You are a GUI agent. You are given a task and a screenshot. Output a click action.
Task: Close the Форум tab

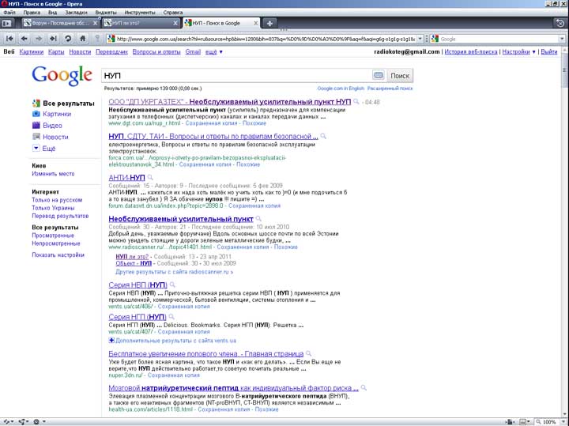95,23
